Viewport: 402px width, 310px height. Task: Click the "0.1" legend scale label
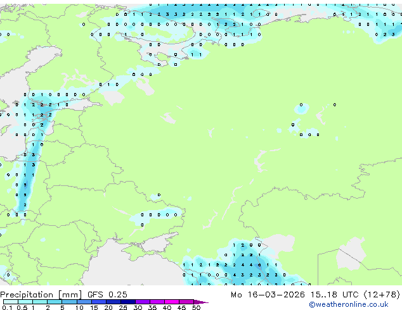[x=7, y=307]
